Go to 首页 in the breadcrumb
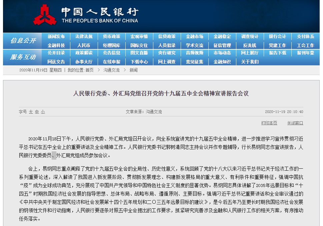The height and width of the screenshot is (226, 323). coord(89,70)
